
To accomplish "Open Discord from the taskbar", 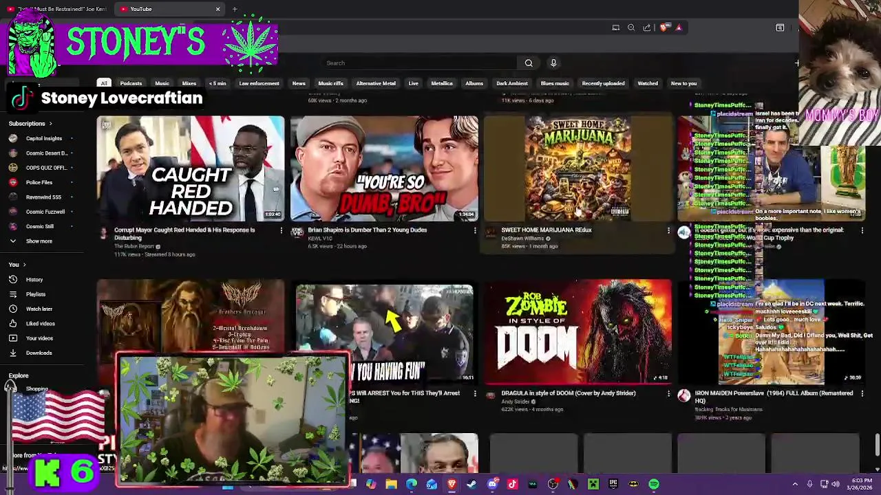I will click(x=492, y=485).
